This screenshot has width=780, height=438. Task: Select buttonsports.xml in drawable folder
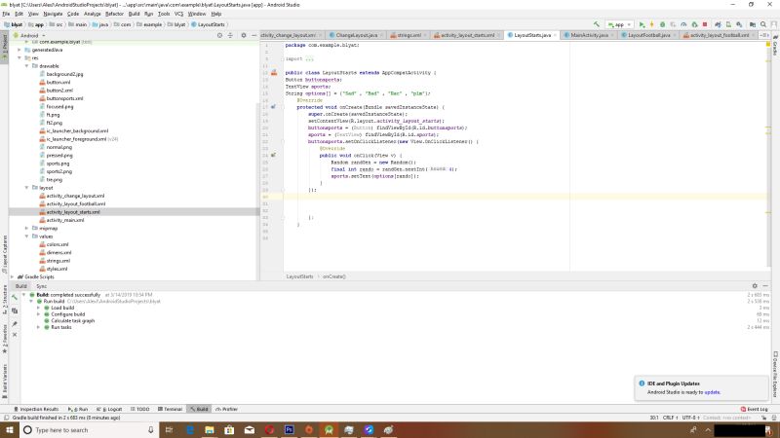[64, 98]
